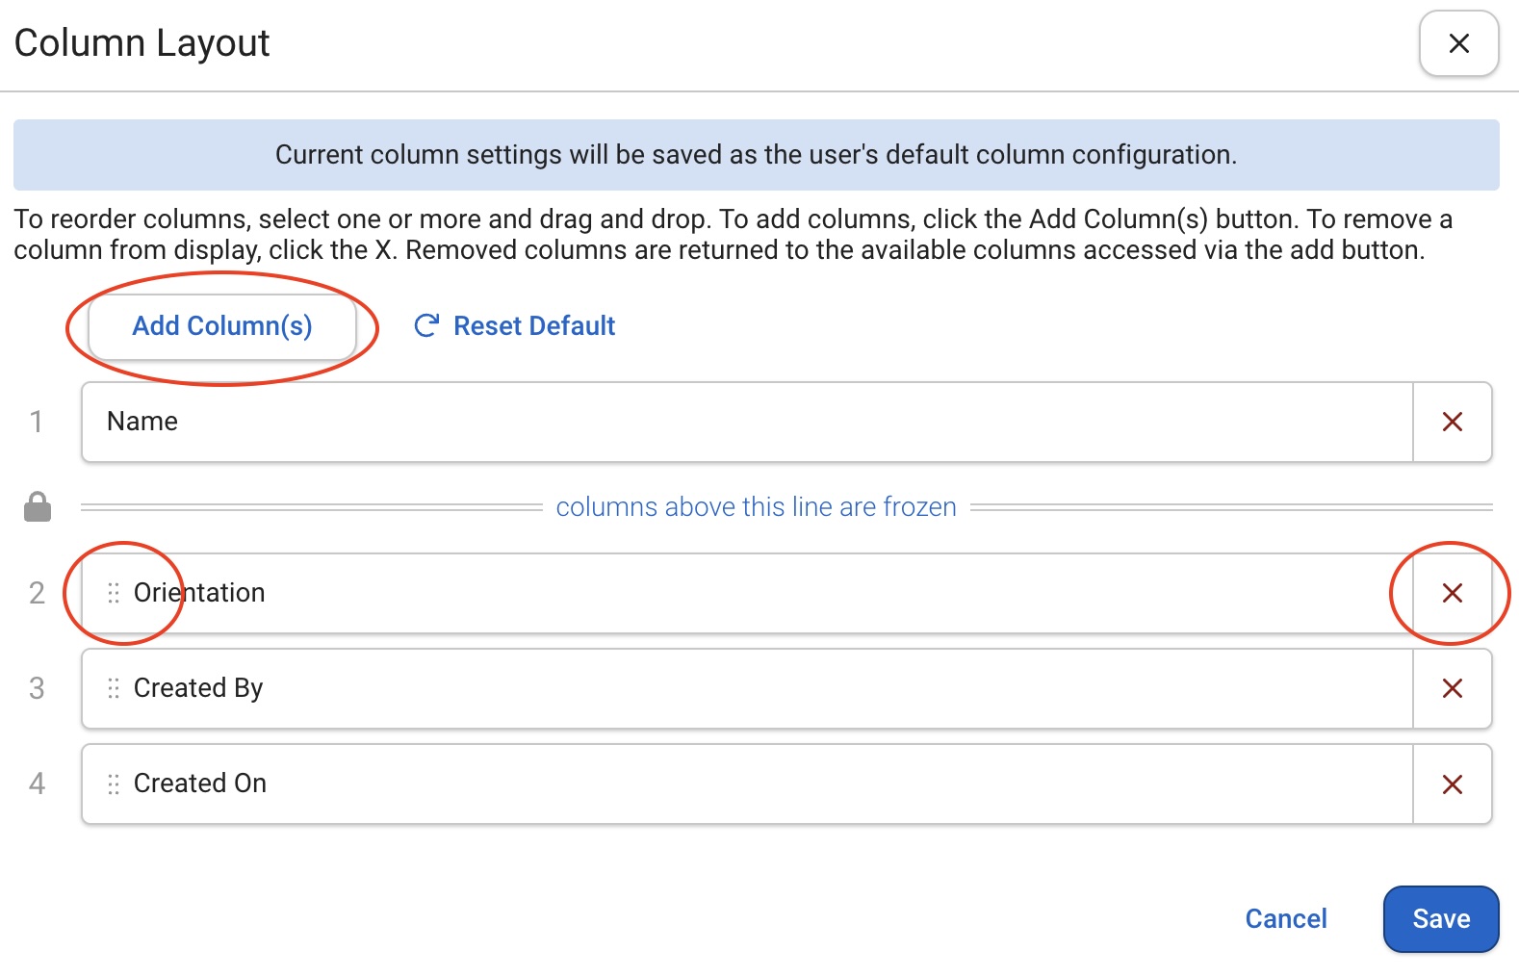Open the Add Column(s) picker
The image size is (1519, 976).
pyautogui.click(x=222, y=326)
